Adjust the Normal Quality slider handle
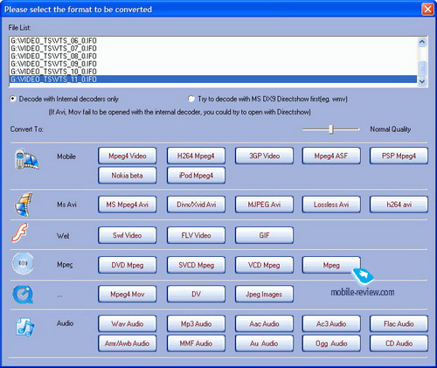 [x=330, y=129]
